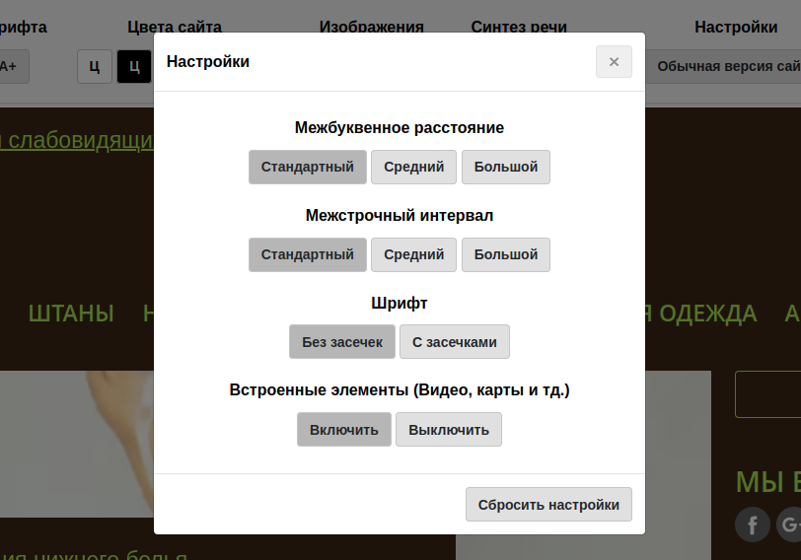Enable embedded elements with Включить

343,430
